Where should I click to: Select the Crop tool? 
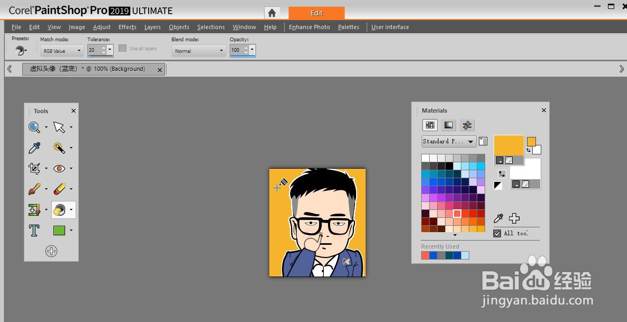[x=33, y=168]
